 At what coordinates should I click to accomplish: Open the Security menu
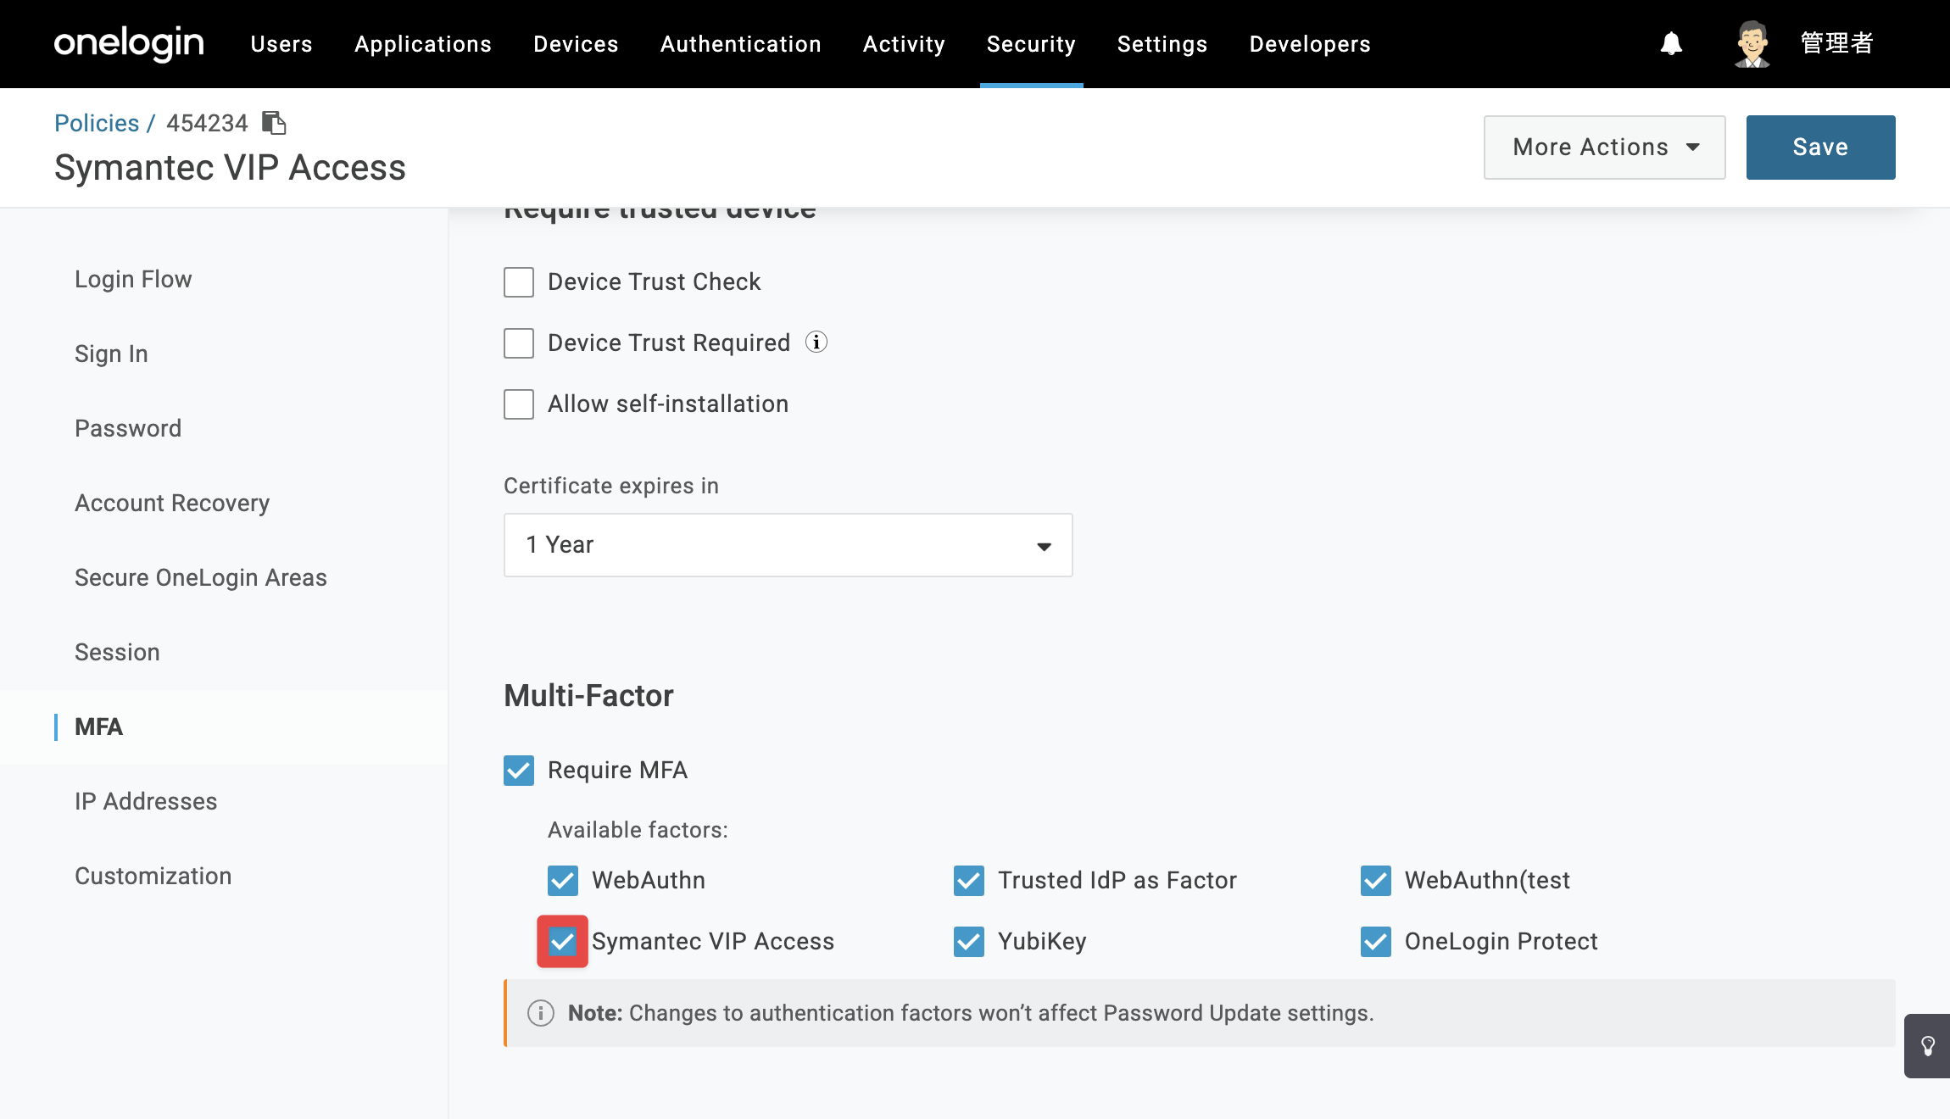[x=1031, y=44]
